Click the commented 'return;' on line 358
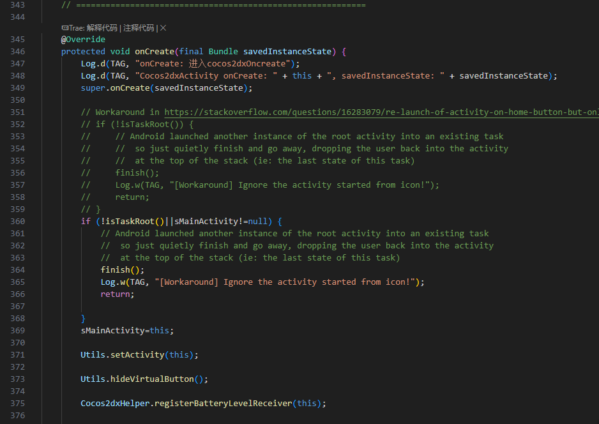Viewport: 599px width, 424px height. click(132, 197)
